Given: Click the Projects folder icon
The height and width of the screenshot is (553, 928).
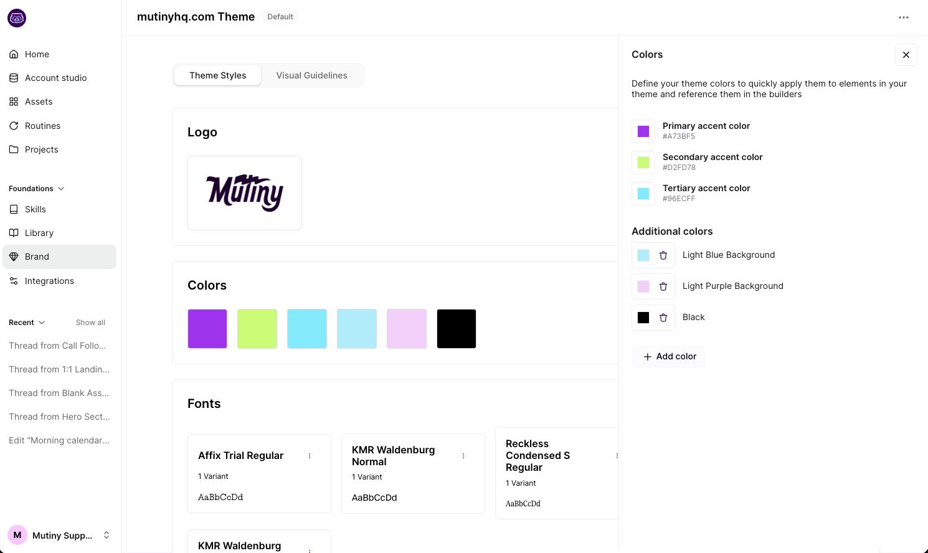Looking at the screenshot, I should pyautogui.click(x=14, y=149).
